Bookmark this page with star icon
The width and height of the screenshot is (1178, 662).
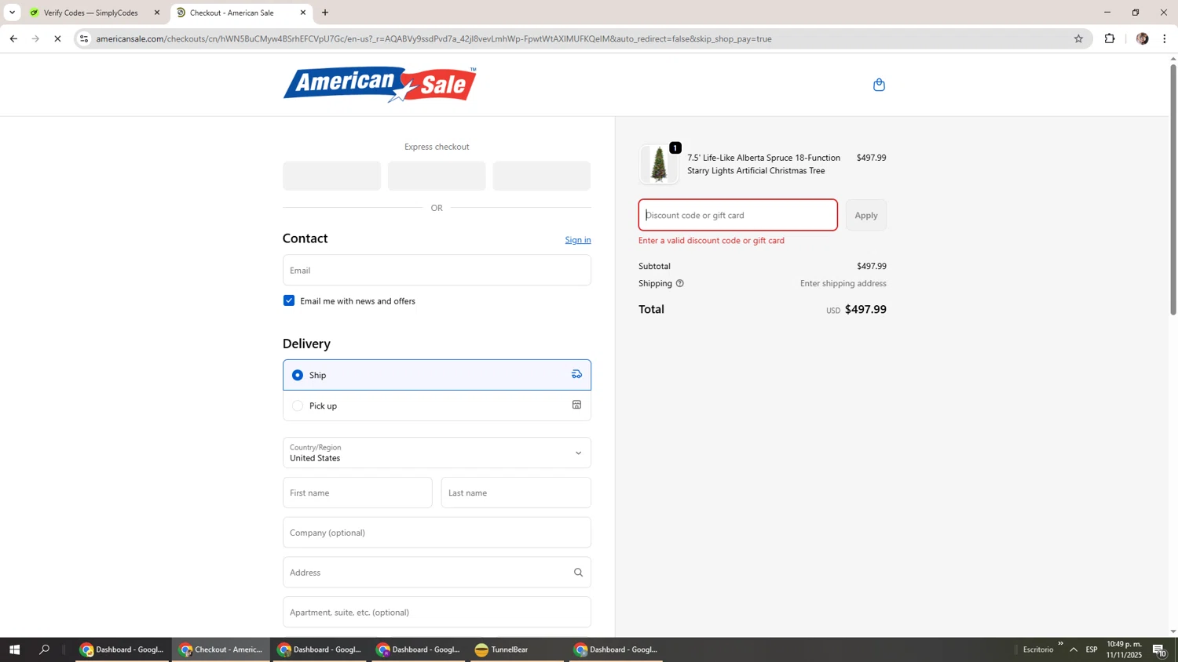coord(1078,38)
